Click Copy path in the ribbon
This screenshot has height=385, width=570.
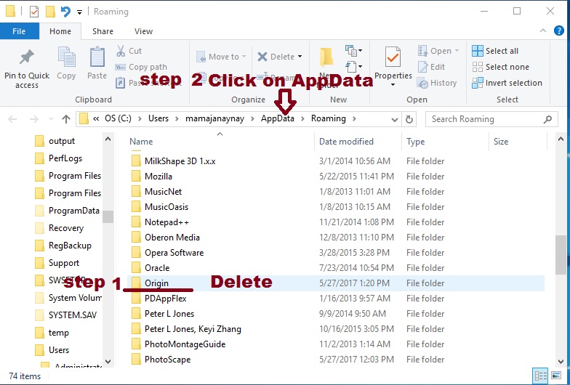point(141,67)
